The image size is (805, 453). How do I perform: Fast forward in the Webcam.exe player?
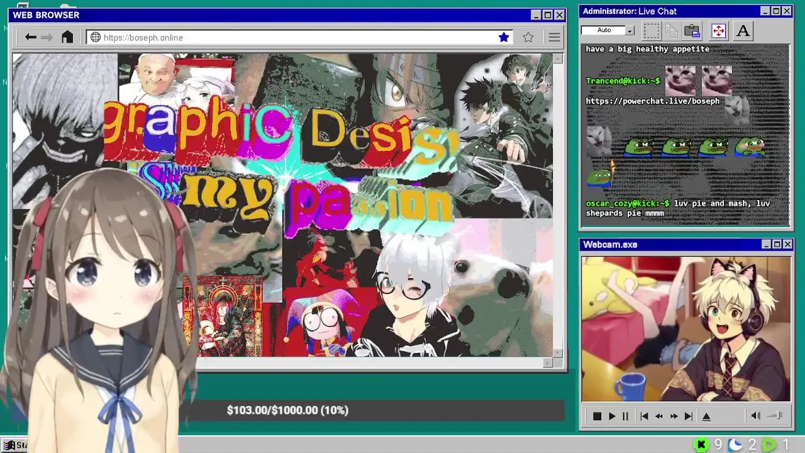tap(674, 416)
